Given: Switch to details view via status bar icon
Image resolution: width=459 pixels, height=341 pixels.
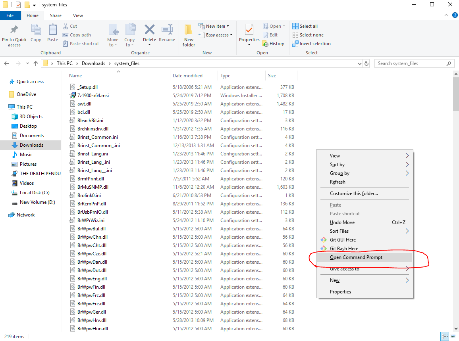Looking at the screenshot, I should tap(445, 336).
